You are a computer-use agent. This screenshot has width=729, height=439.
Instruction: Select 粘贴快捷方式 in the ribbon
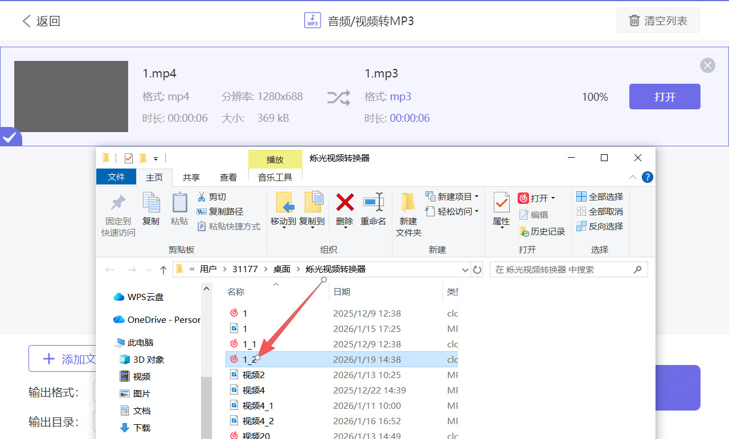click(x=228, y=226)
